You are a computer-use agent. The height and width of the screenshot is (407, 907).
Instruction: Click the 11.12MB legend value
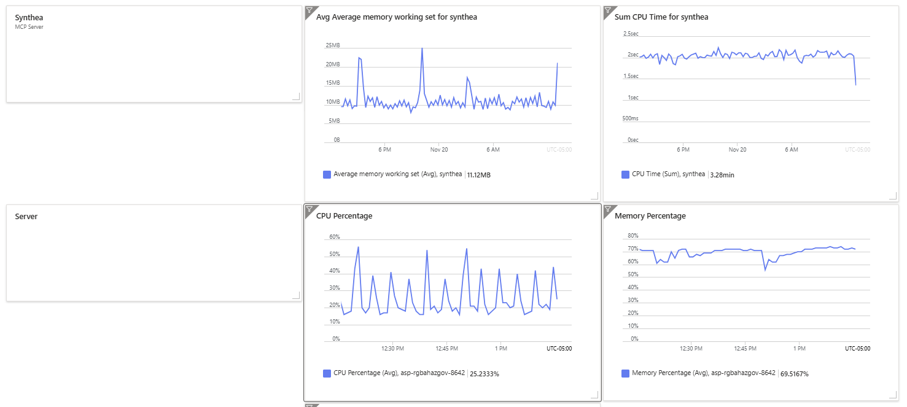pos(479,175)
